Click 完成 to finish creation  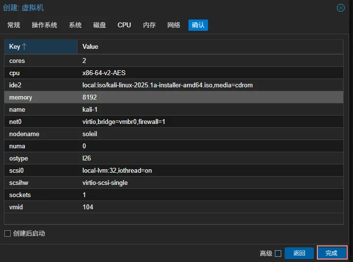click(x=332, y=253)
